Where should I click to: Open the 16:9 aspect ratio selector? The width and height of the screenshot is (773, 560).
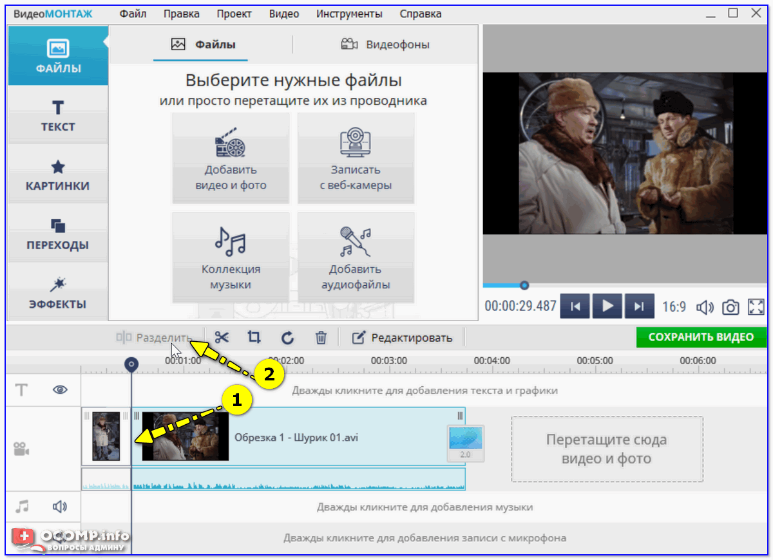coord(674,307)
